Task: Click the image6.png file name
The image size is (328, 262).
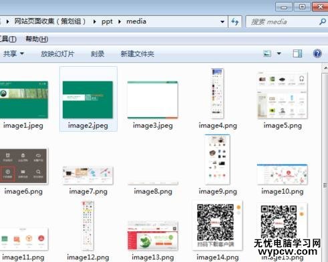Action: tap(23, 192)
